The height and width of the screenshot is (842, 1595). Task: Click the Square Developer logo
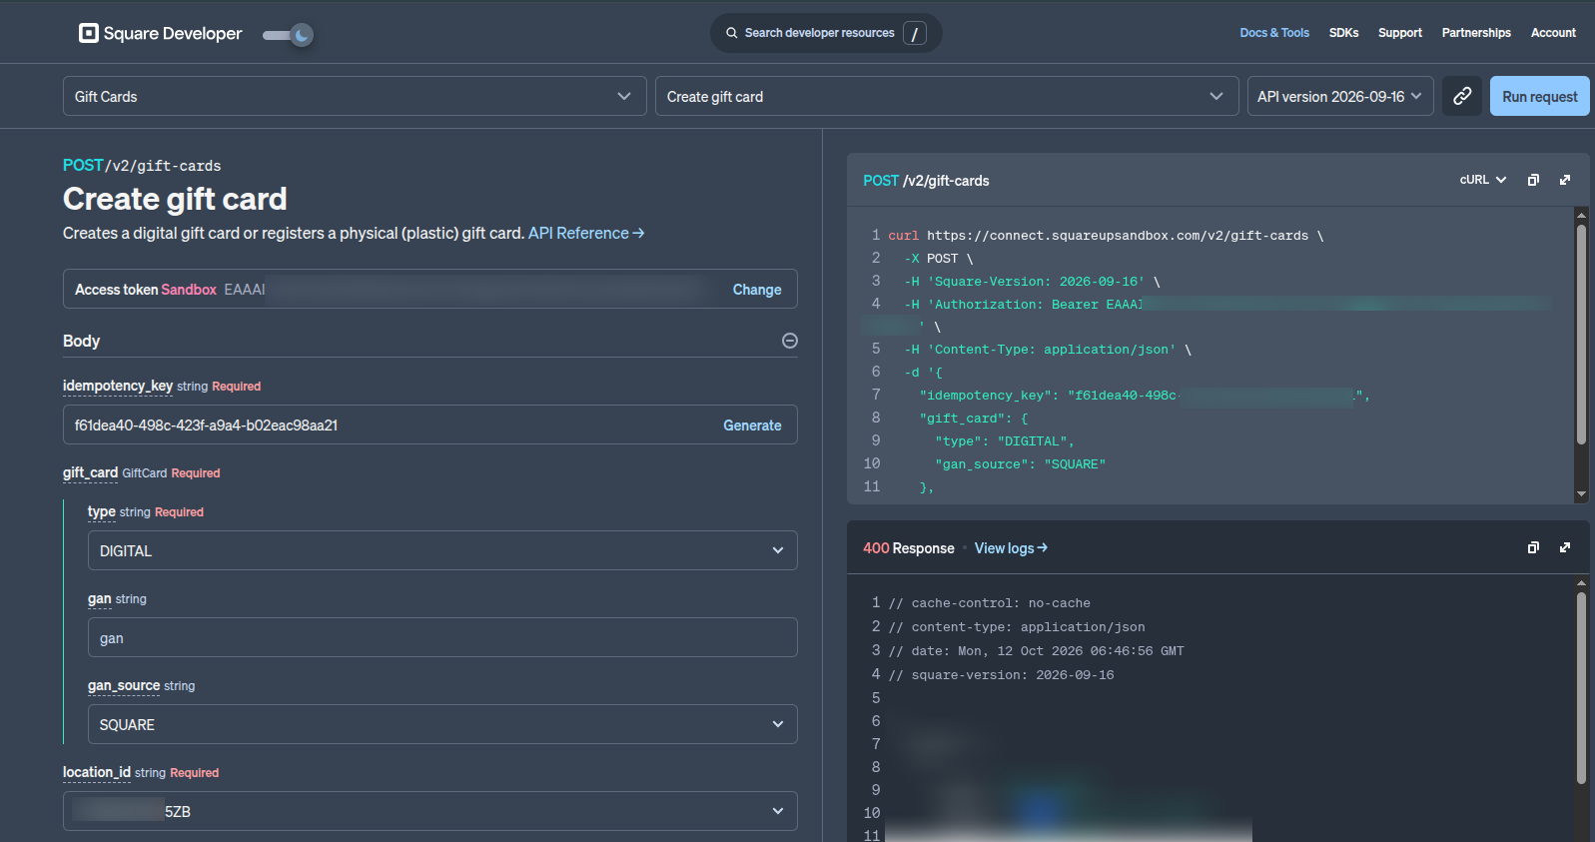coord(160,33)
